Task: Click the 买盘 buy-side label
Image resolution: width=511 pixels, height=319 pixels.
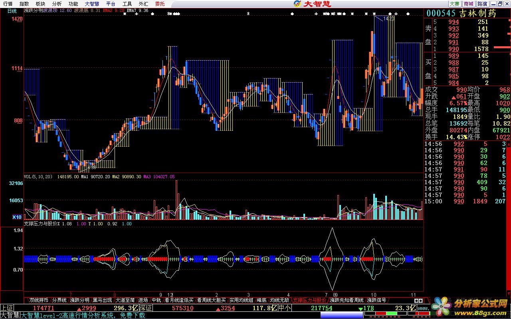Action: click(428, 69)
